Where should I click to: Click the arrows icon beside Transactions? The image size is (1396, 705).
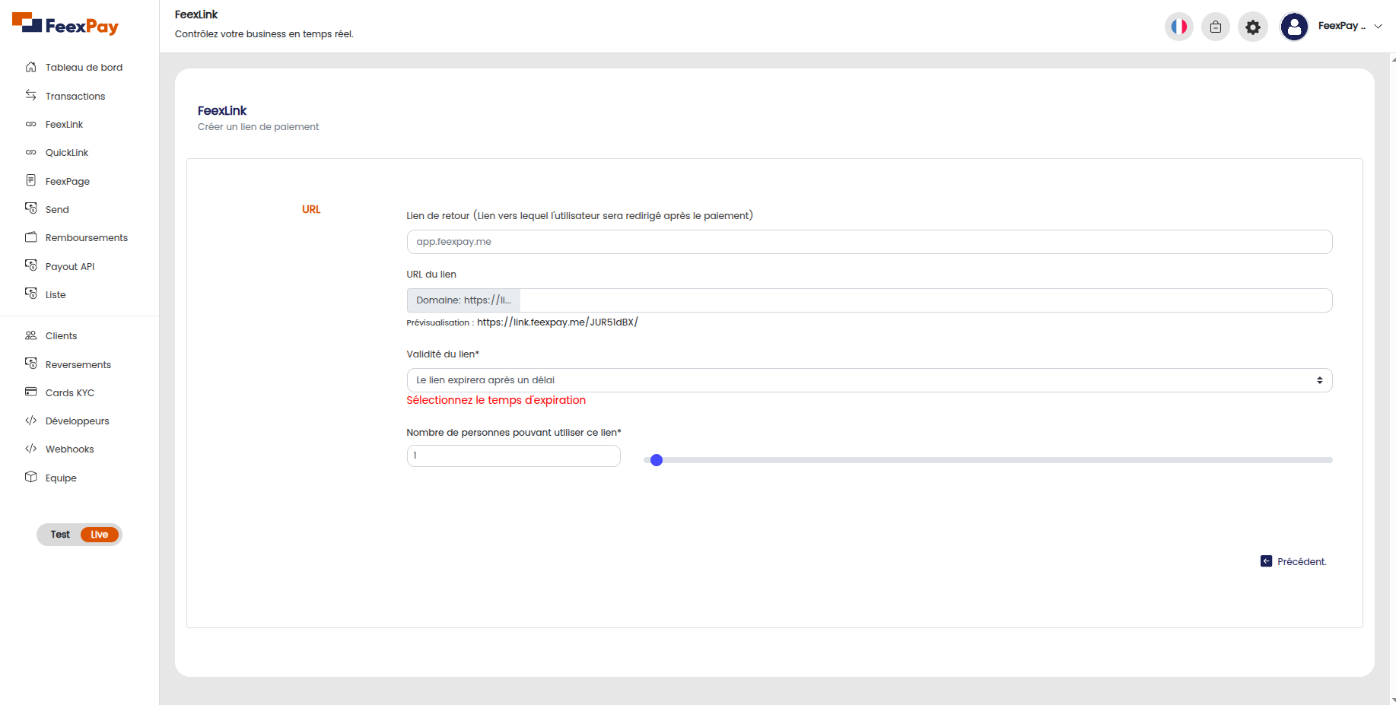point(31,95)
